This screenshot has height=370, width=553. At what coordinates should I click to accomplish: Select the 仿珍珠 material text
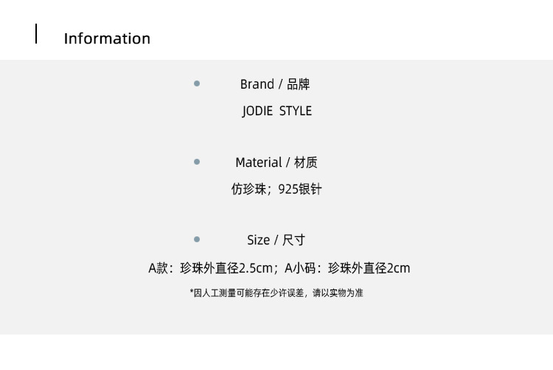[248, 189]
